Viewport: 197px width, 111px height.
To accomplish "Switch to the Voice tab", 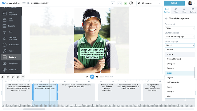I will point(175,10).
